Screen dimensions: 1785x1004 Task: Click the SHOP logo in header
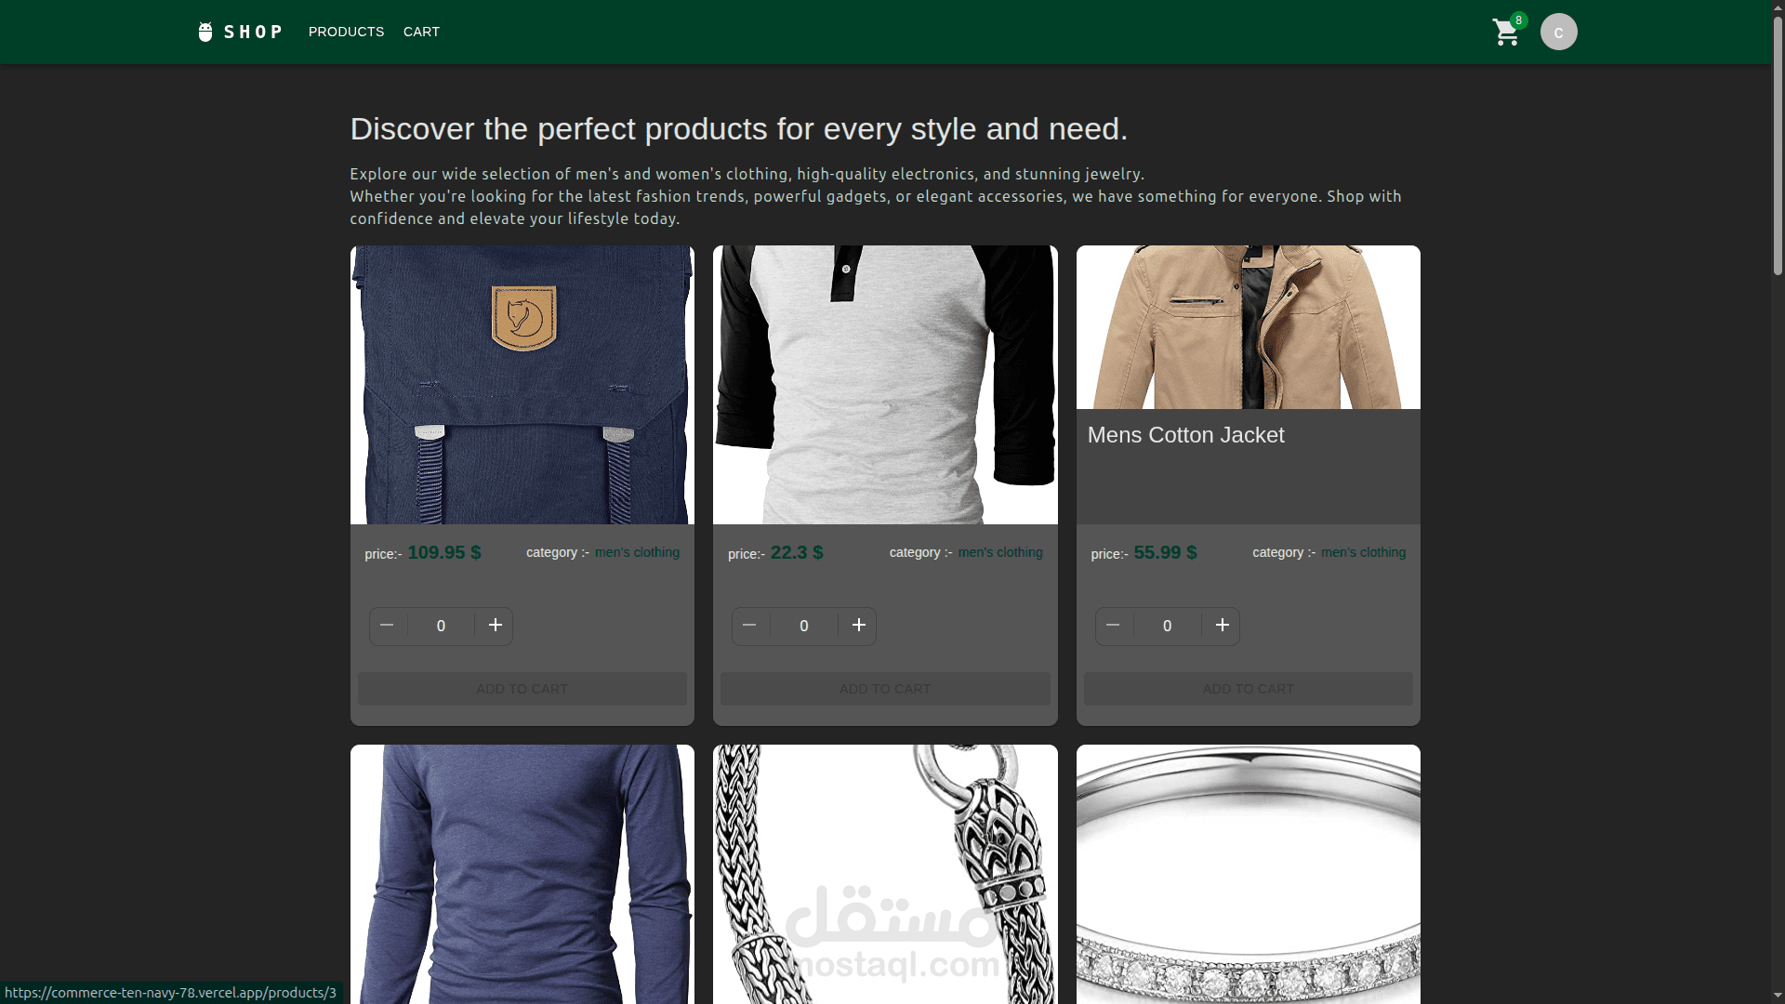pos(240,32)
